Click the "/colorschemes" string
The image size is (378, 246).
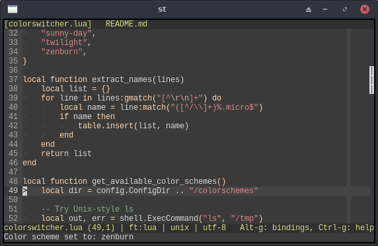224,190
